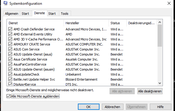Toggle DtsApo4Service checkbox
The image size is (175, 111).
click(x=10, y=84)
